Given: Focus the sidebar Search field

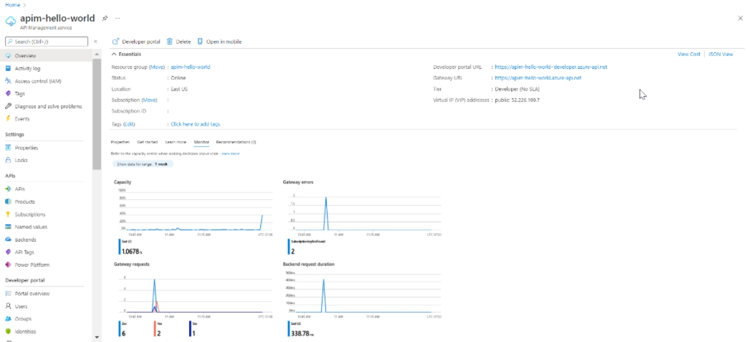Looking at the screenshot, I should coord(46,42).
